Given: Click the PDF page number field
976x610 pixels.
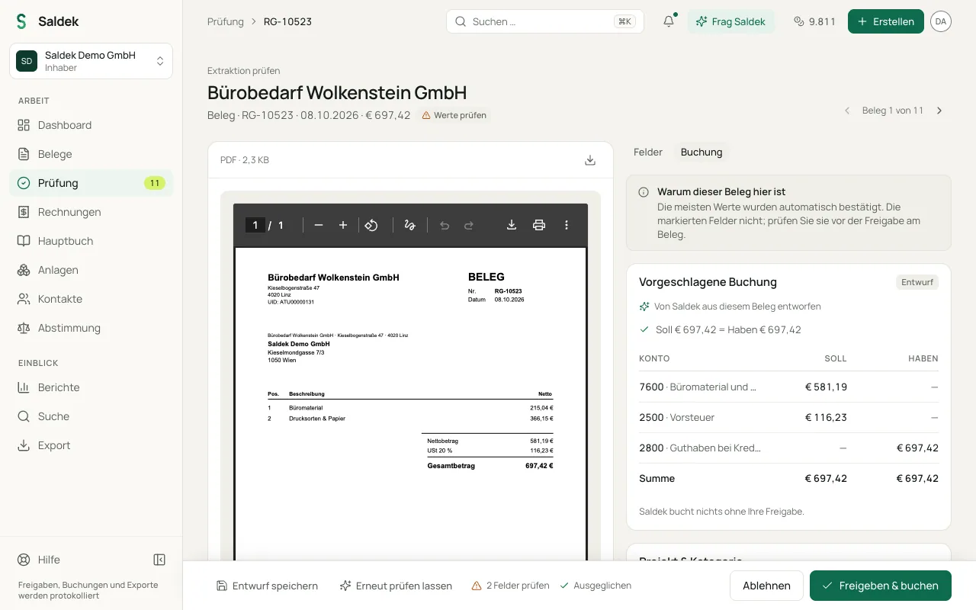Looking at the screenshot, I should coord(255,225).
